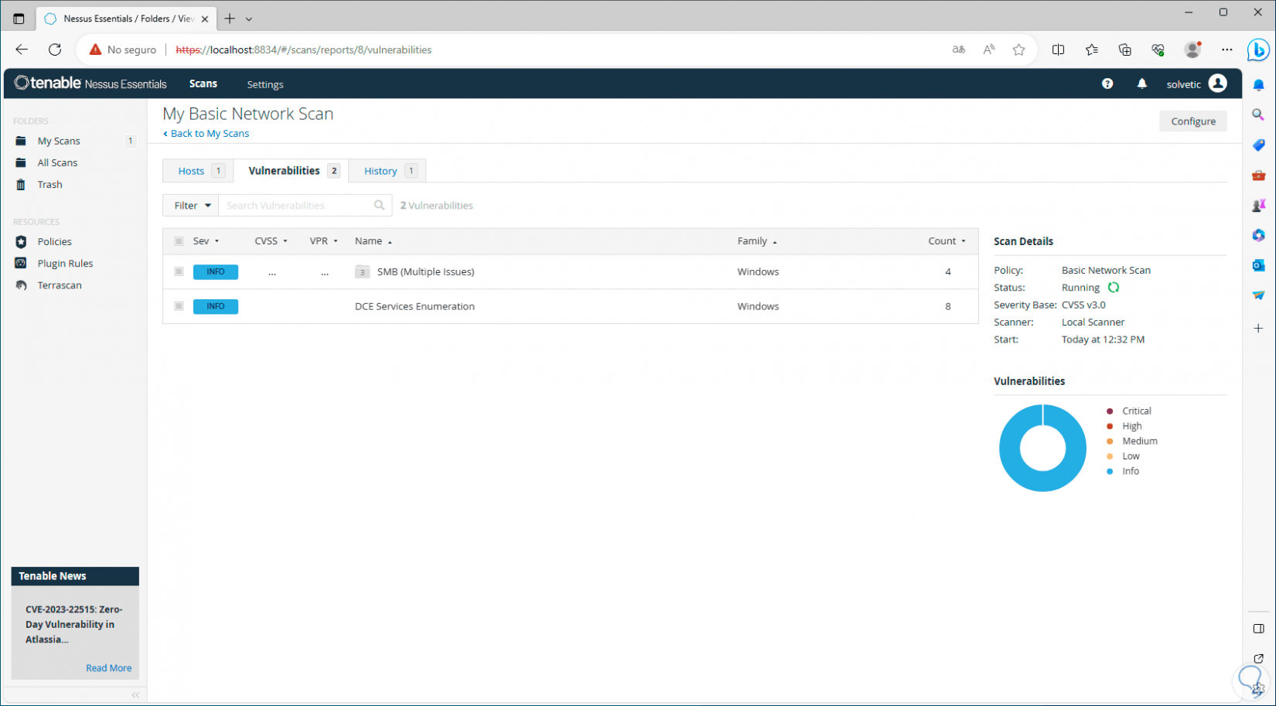
Task: Sort by the Count column header
Action: (947, 241)
